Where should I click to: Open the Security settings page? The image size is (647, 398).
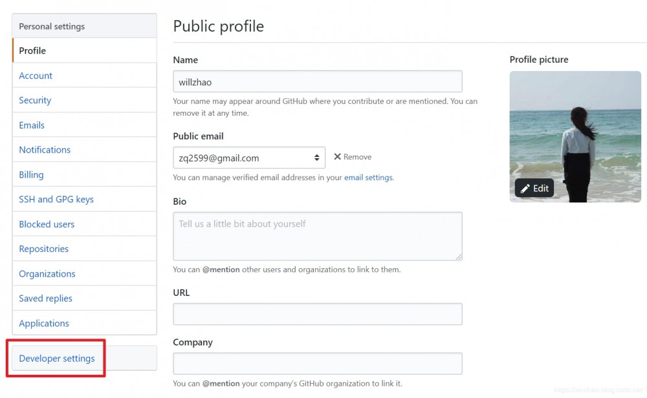(35, 100)
